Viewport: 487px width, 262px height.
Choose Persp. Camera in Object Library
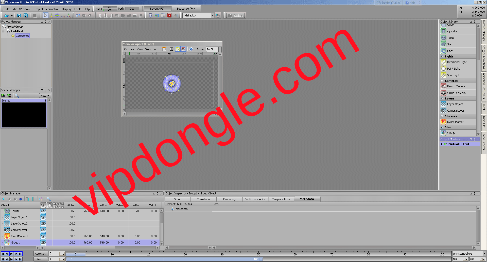(458, 86)
